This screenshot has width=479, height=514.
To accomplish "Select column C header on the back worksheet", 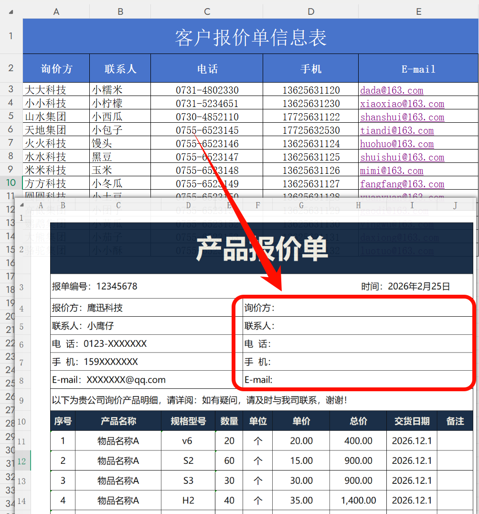I will tap(206, 11).
